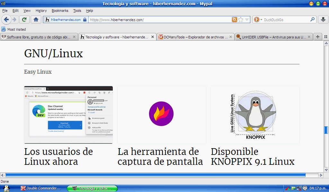The image size is (329, 192).
Task: Open the Edit menu
Action: (15, 11)
